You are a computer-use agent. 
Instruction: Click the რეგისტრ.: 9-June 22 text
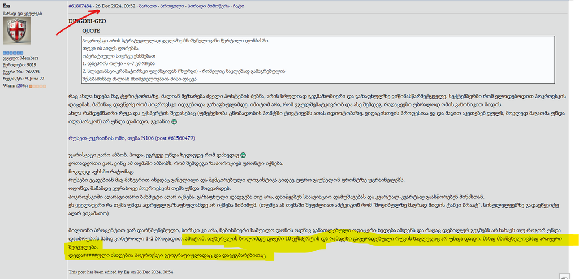click(x=24, y=79)
